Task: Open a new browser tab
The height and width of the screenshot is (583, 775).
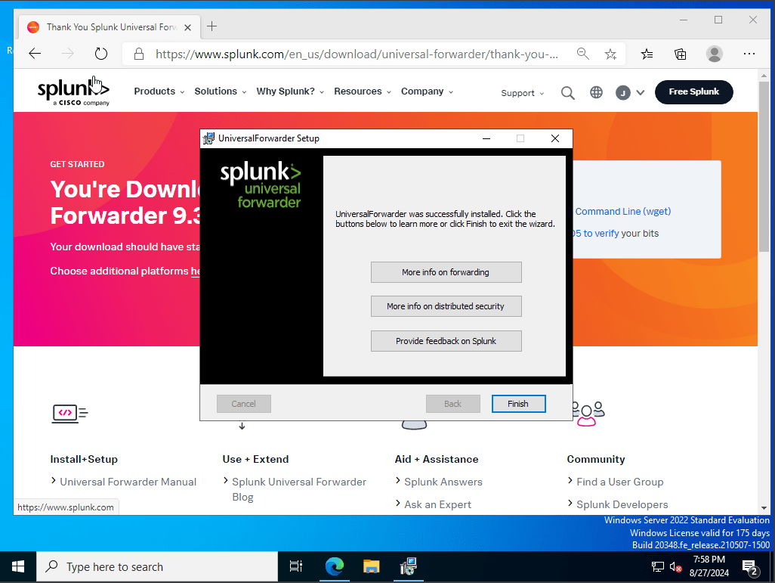Action: [x=212, y=26]
